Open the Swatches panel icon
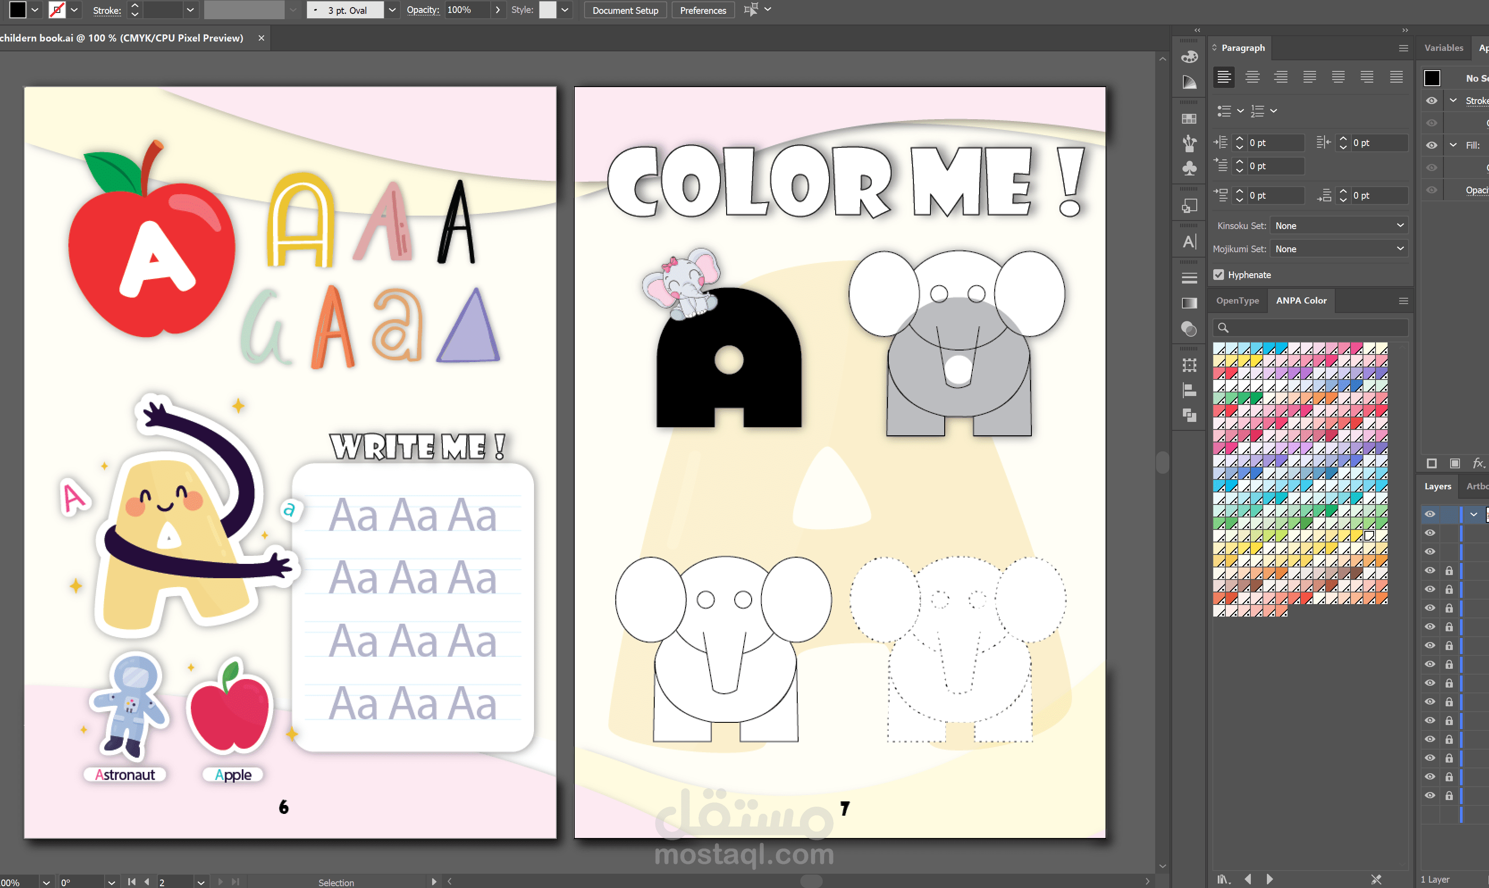The width and height of the screenshot is (1489, 888). (1189, 119)
